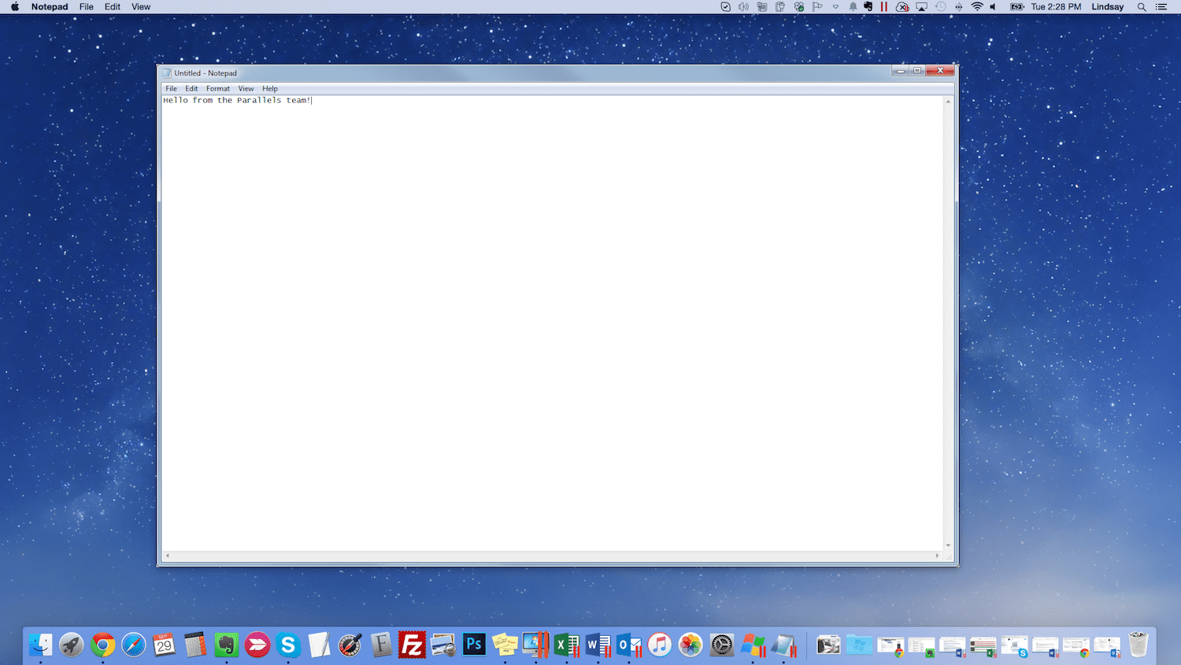Open Microsoft Excel from the Dock

click(x=567, y=645)
